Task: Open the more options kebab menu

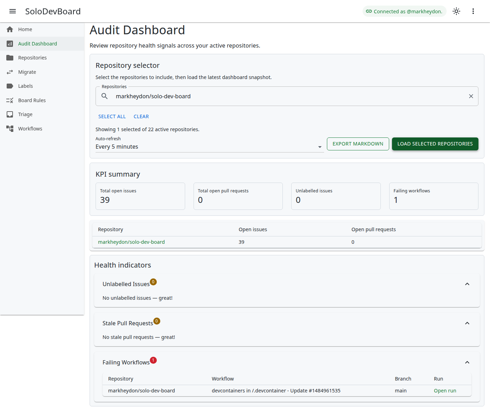Action: tap(473, 11)
